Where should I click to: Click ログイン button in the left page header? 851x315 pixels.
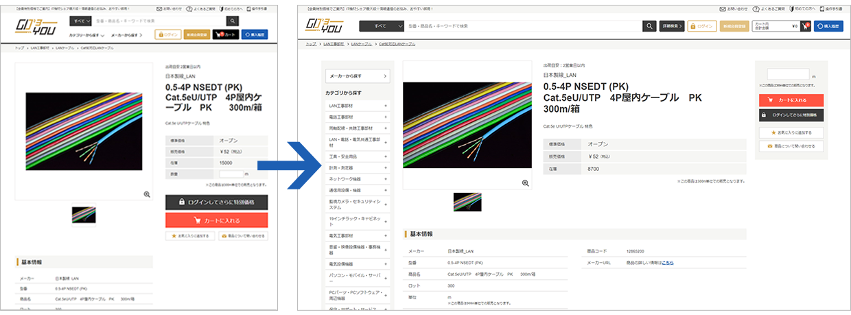click(168, 34)
